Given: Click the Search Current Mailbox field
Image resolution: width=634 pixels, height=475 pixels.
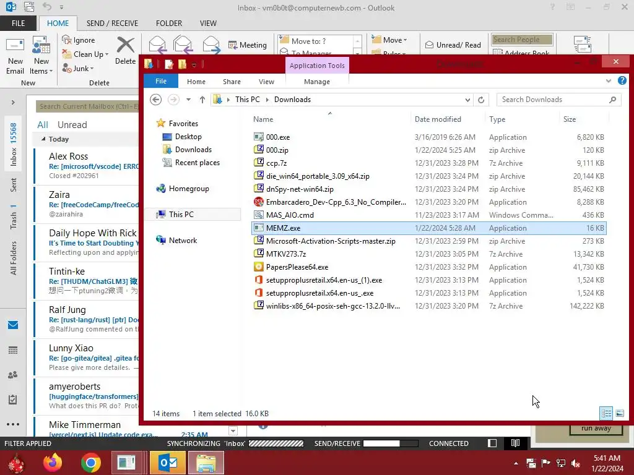Looking at the screenshot, I should point(87,106).
